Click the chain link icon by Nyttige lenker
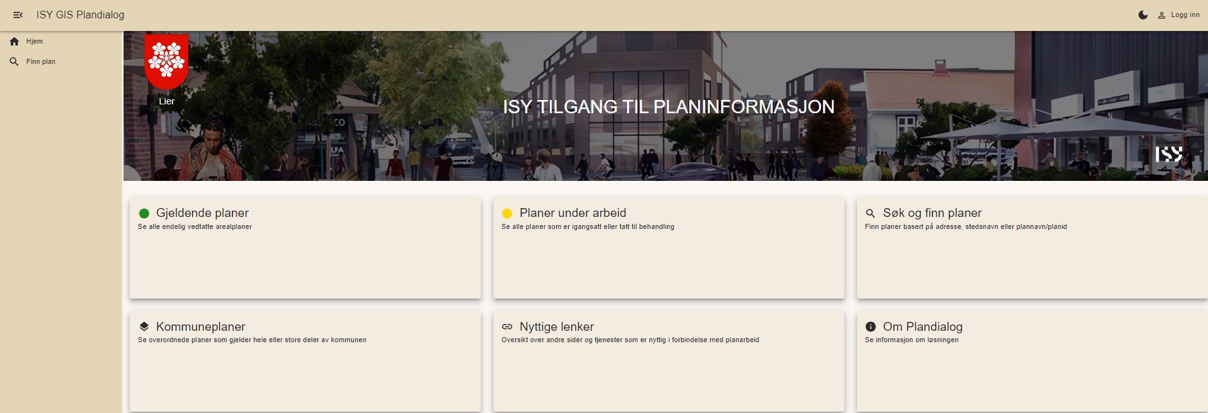 (x=507, y=327)
